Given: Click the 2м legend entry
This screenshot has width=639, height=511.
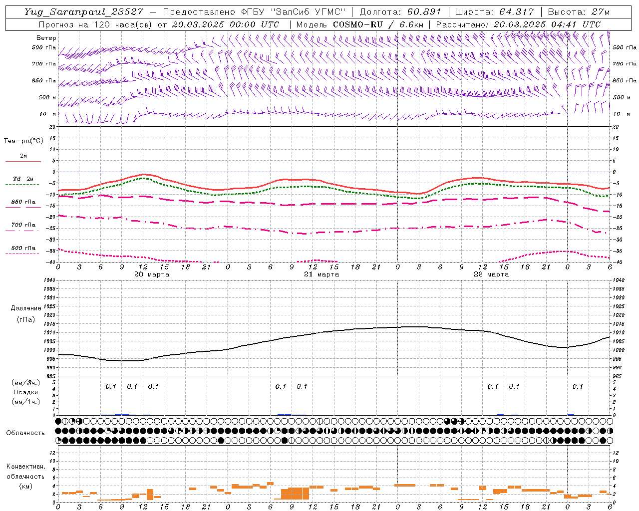Looking at the screenshot, I should pos(23,156).
